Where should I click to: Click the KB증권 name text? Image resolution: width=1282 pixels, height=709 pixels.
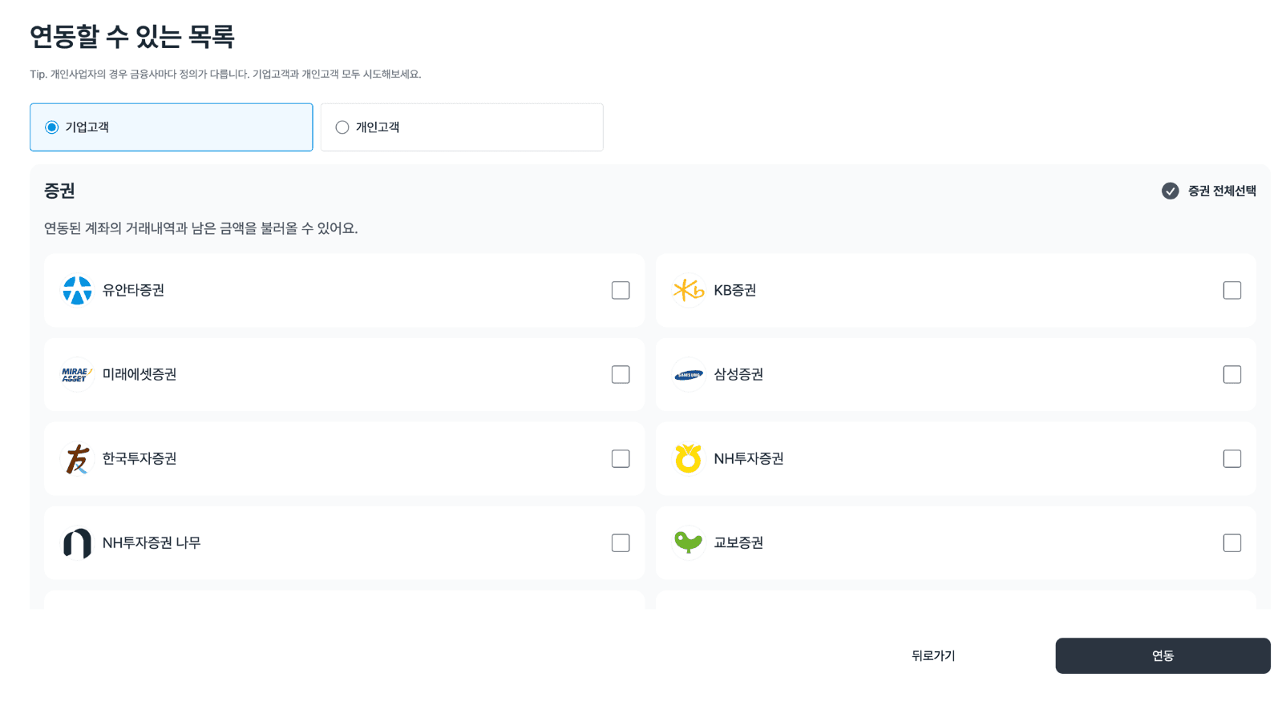(735, 290)
